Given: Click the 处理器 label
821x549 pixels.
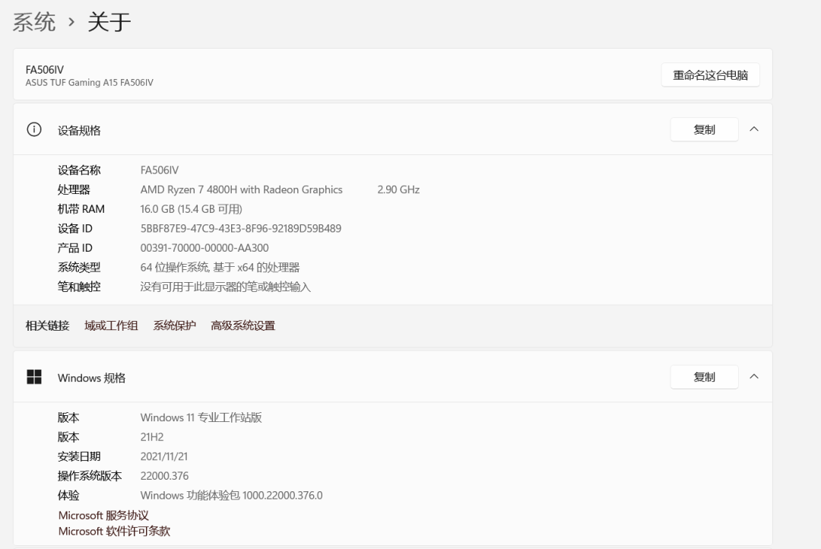Looking at the screenshot, I should click(x=74, y=189).
